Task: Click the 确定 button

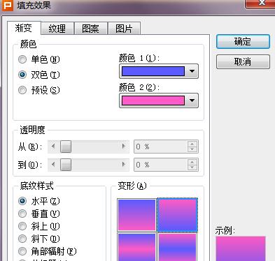Action: 243,42
